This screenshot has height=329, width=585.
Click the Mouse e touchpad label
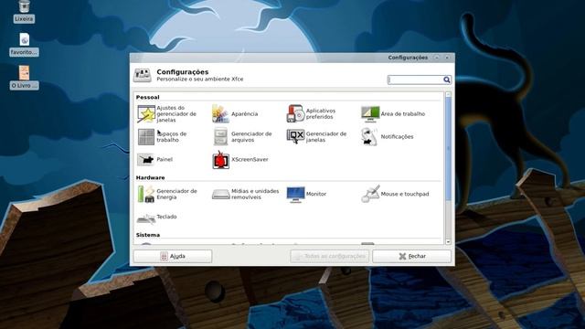click(x=405, y=194)
